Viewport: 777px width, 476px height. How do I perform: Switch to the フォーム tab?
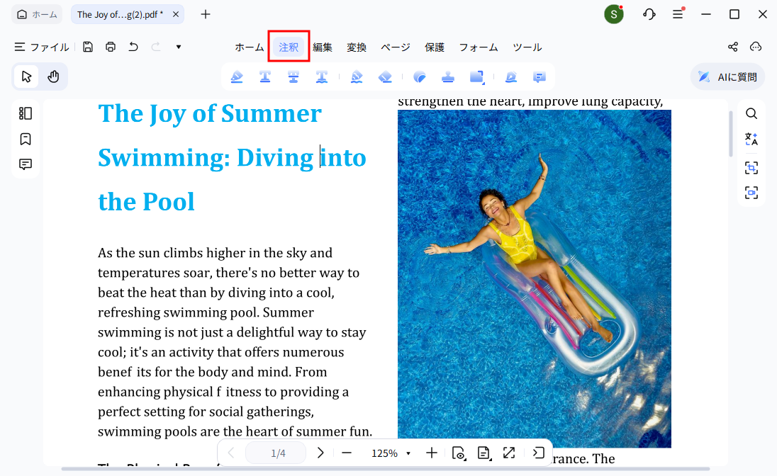tap(479, 47)
